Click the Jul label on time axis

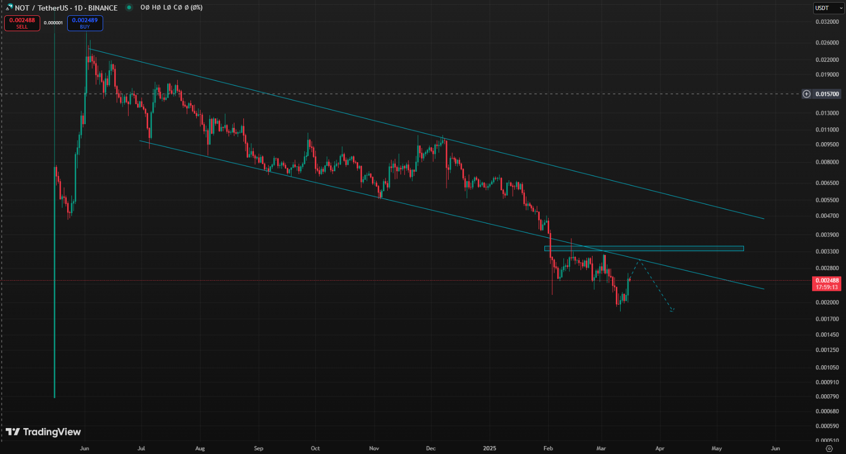tap(141, 448)
